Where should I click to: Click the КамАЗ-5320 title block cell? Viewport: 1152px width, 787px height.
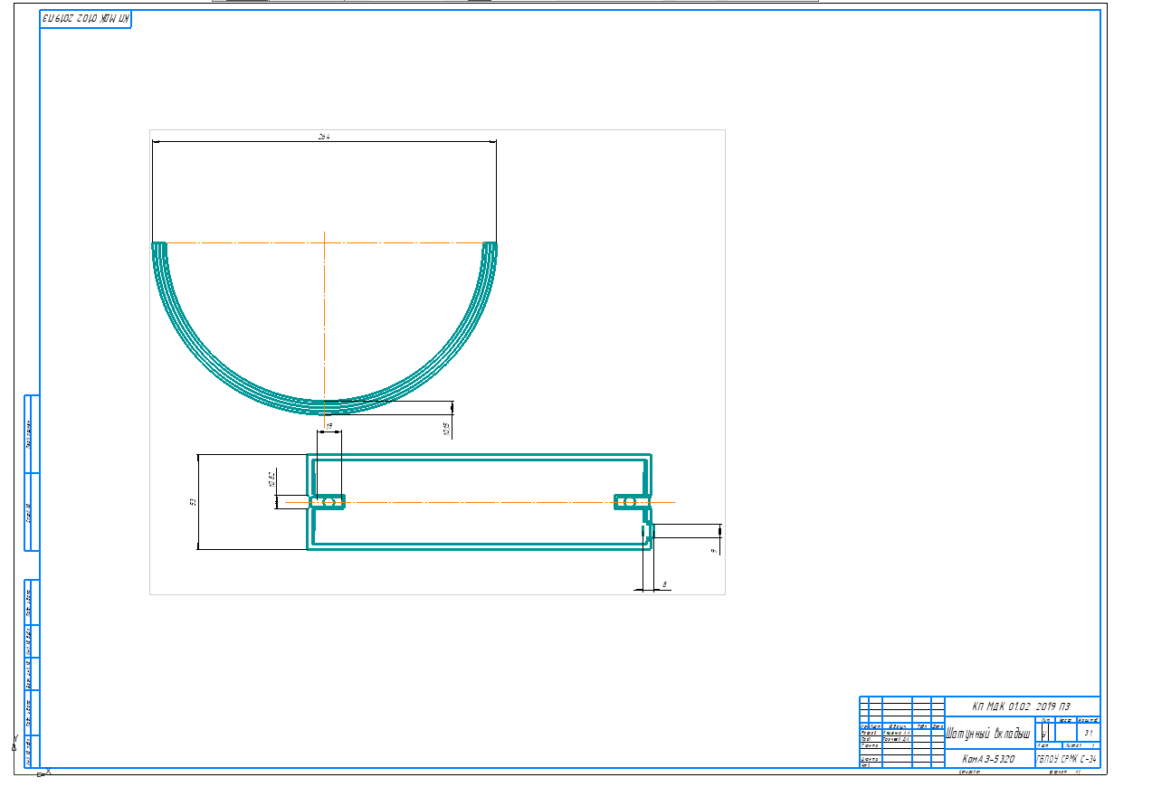988,760
